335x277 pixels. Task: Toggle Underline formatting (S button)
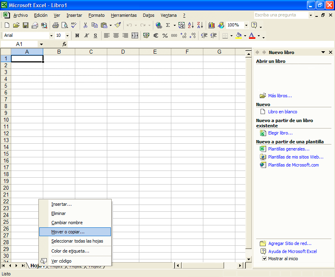(x=96, y=36)
